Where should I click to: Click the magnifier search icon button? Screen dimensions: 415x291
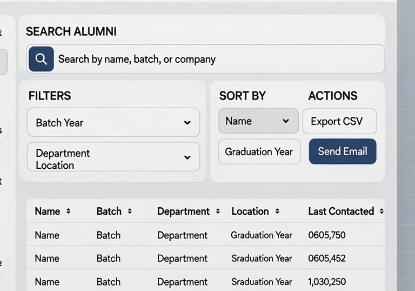pyautogui.click(x=41, y=59)
